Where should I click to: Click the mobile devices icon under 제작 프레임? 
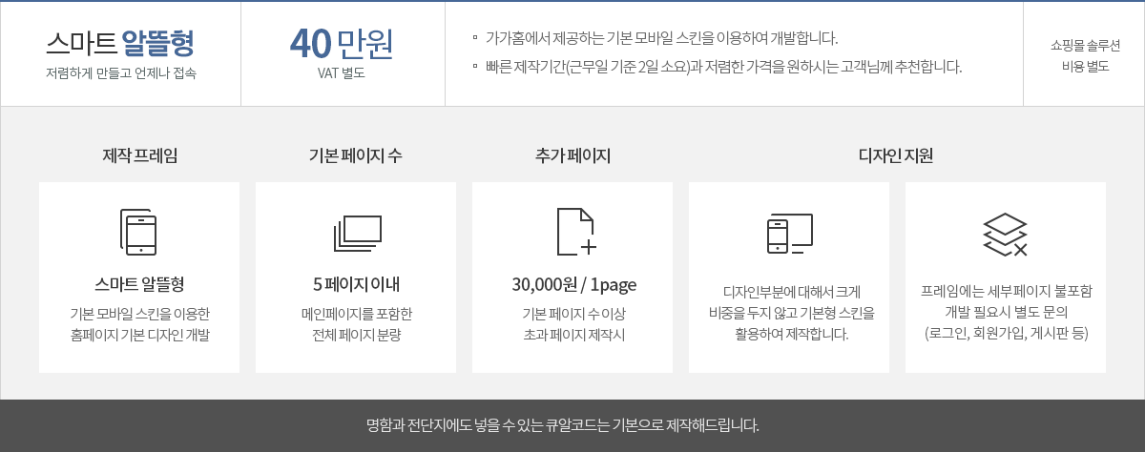coord(139,231)
